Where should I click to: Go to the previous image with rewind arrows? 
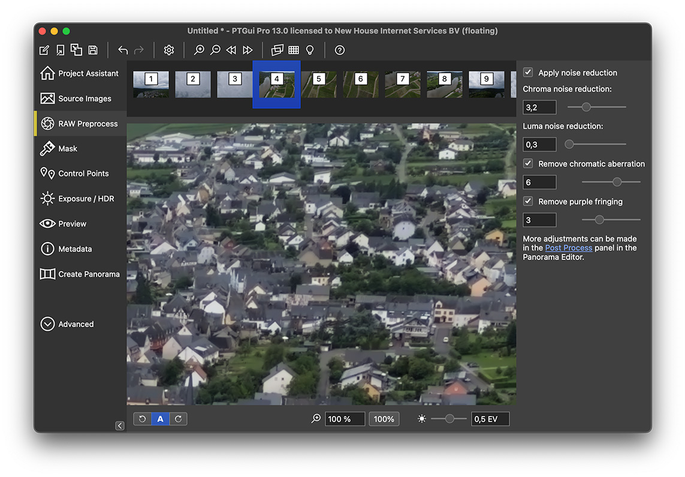click(231, 50)
